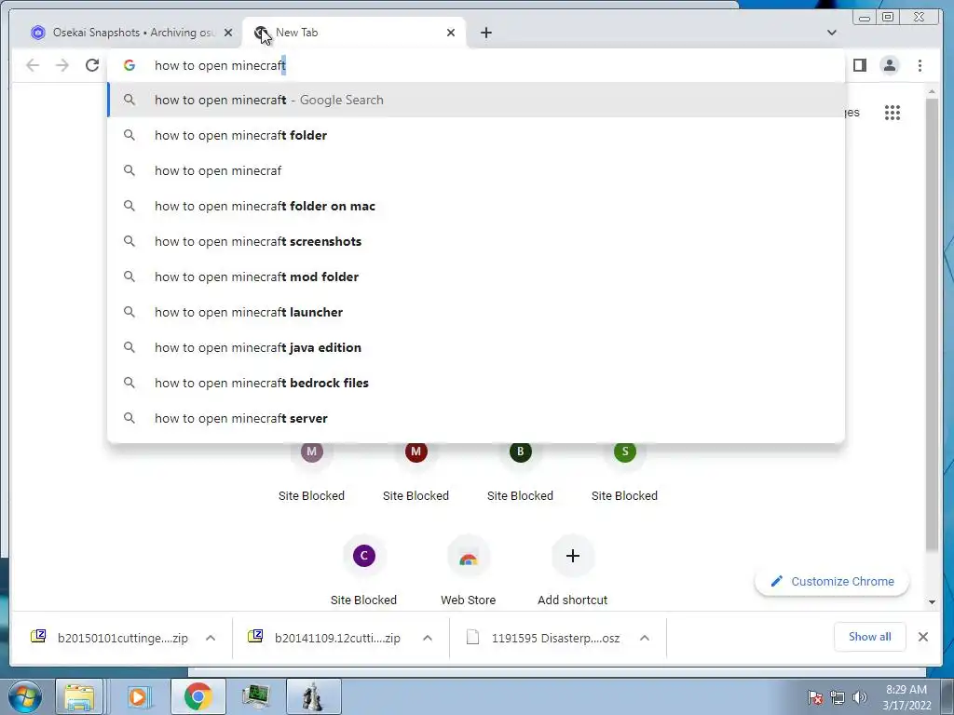954x715 pixels.
Task: Open the monitor app on taskbar
Action: [256, 696]
